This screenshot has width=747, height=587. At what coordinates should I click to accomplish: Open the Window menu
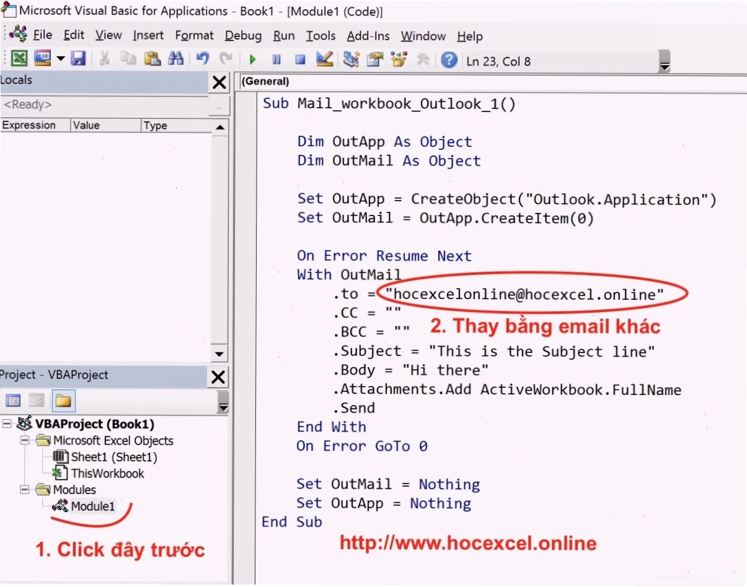(x=423, y=35)
